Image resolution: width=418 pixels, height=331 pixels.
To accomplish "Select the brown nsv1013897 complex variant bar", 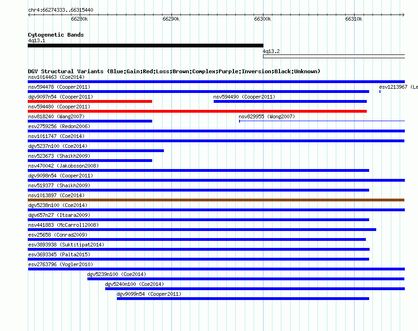I will (216, 200).
